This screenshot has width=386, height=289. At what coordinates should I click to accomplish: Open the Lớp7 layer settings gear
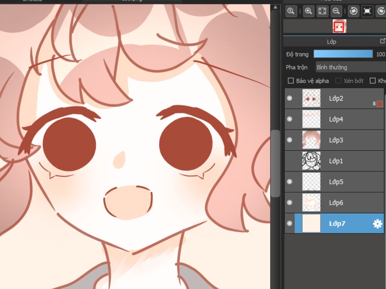[x=377, y=224]
